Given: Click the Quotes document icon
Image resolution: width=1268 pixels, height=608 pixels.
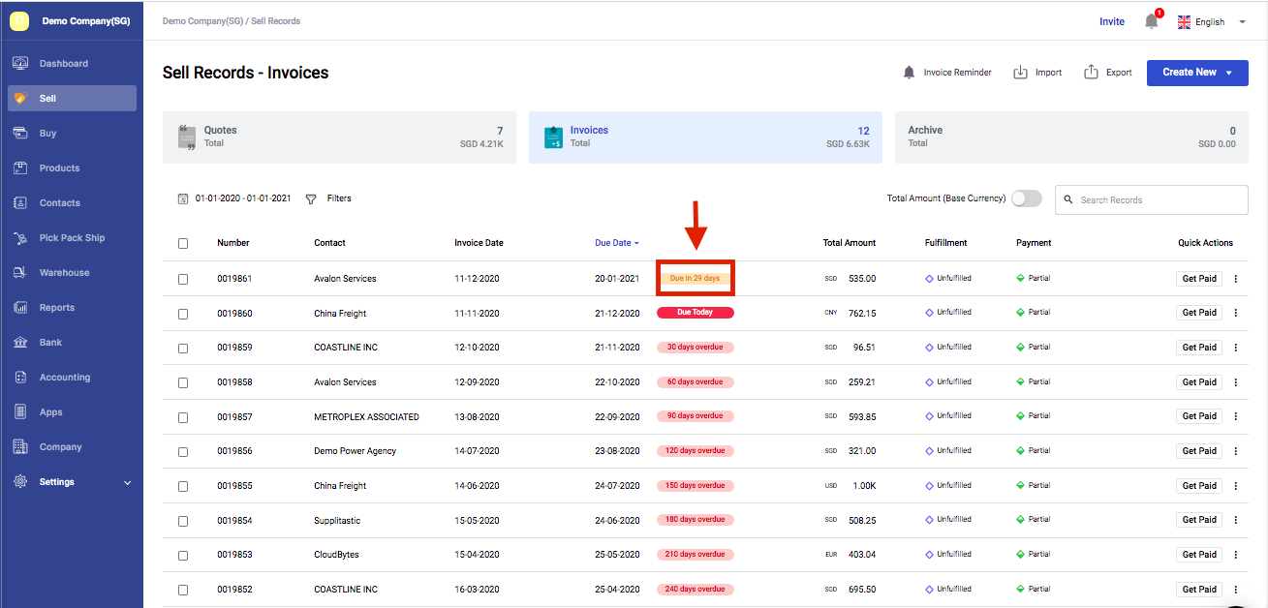Looking at the screenshot, I should (187, 137).
